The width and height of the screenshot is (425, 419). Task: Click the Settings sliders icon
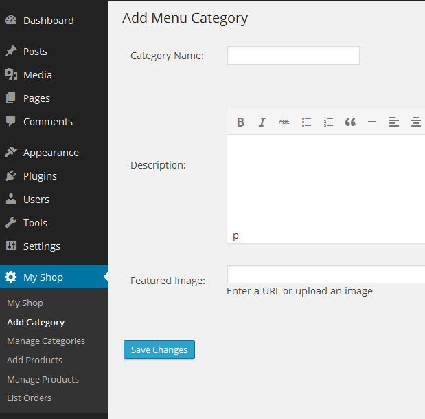(x=11, y=246)
